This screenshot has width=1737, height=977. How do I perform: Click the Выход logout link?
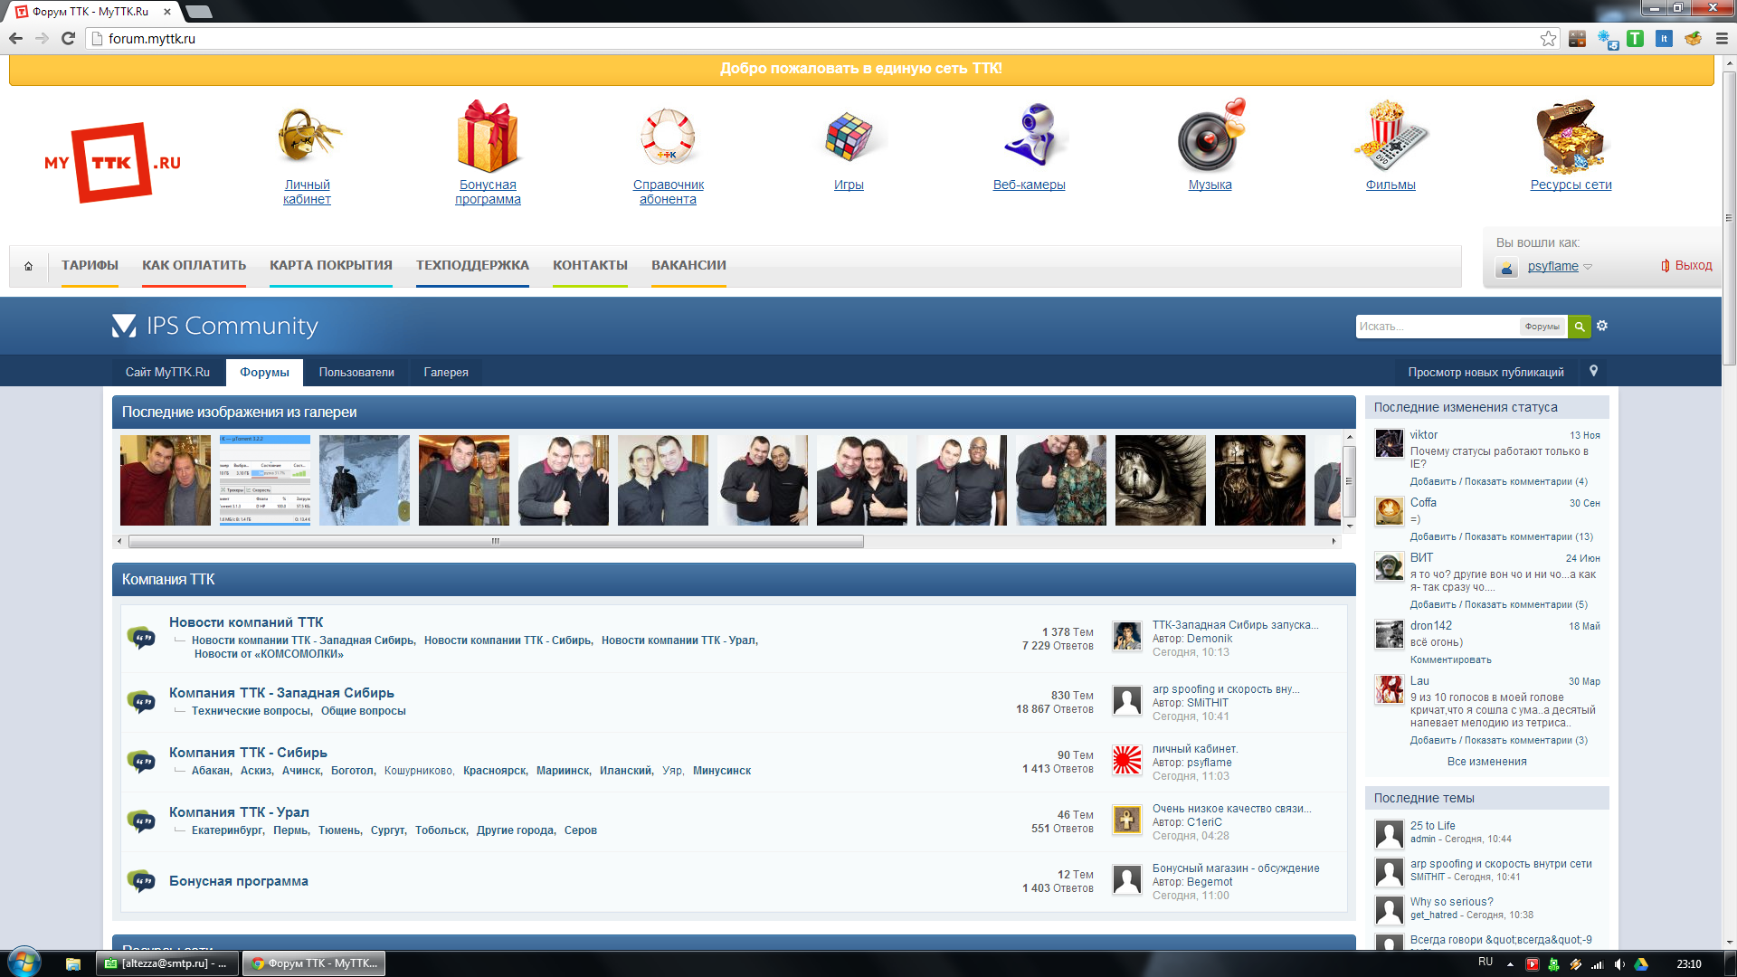1694,266
